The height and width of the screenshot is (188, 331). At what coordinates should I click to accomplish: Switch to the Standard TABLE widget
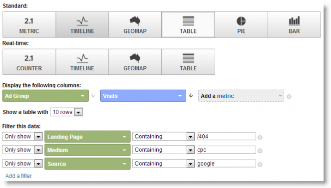(188, 24)
